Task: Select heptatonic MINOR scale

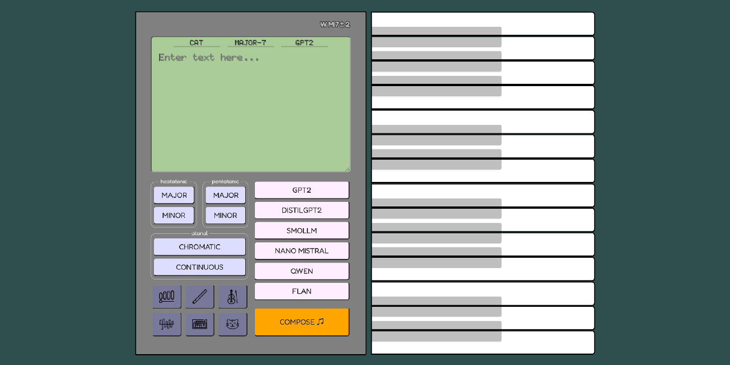Action: point(174,215)
